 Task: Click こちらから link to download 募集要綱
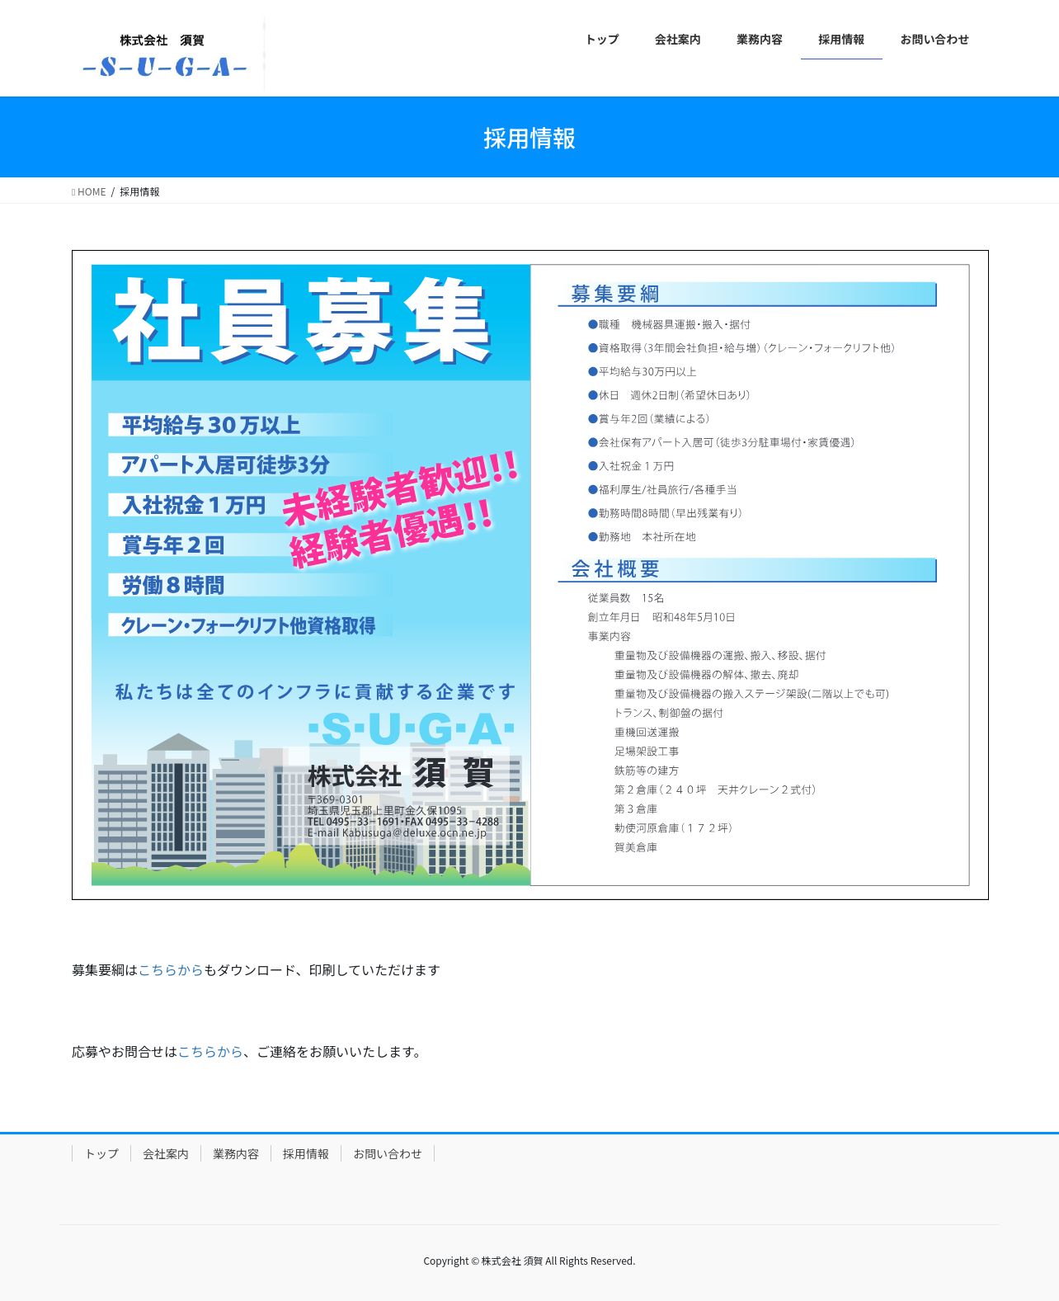[x=171, y=970]
